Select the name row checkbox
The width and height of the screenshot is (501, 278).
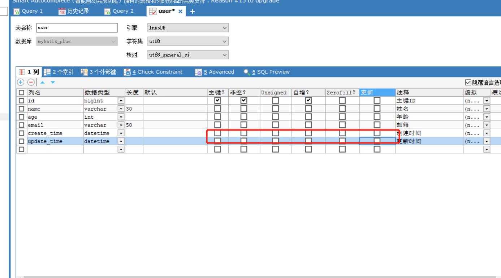pyautogui.click(x=22, y=109)
